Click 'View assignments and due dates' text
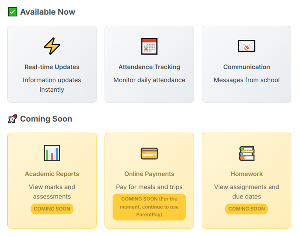The height and width of the screenshot is (237, 299). coord(246,192)
